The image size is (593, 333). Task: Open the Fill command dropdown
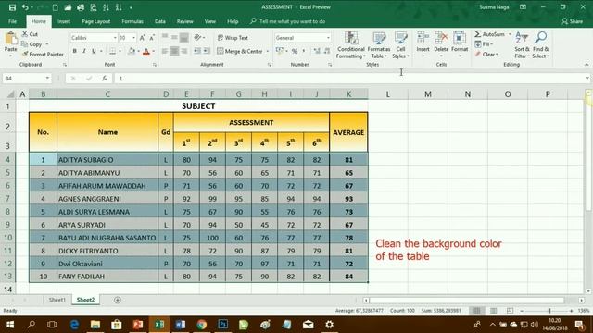pos(484,44)
